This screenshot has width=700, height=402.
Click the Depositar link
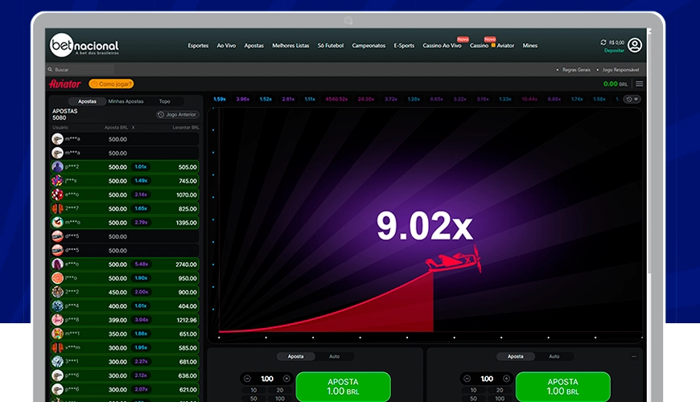[614, 51]
